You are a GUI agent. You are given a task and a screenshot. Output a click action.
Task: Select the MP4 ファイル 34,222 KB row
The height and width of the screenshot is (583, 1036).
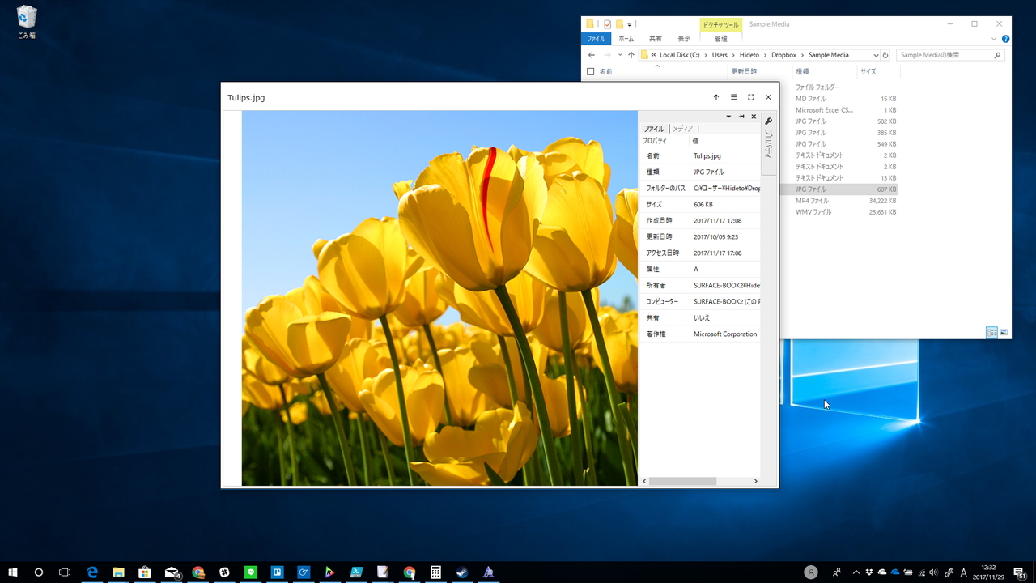pyautogui.click(x=839, y=201)
